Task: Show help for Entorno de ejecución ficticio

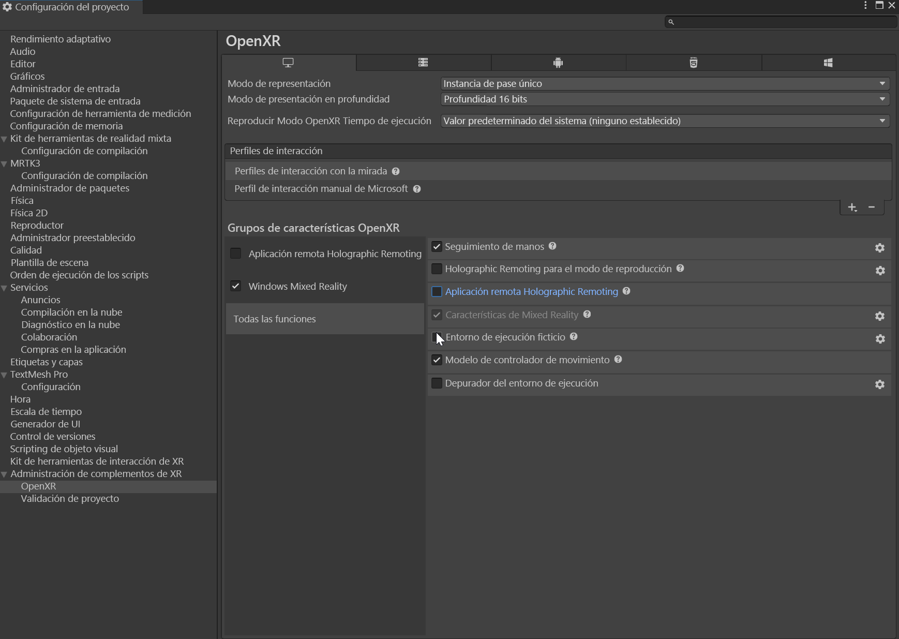Action: point(574,336)
